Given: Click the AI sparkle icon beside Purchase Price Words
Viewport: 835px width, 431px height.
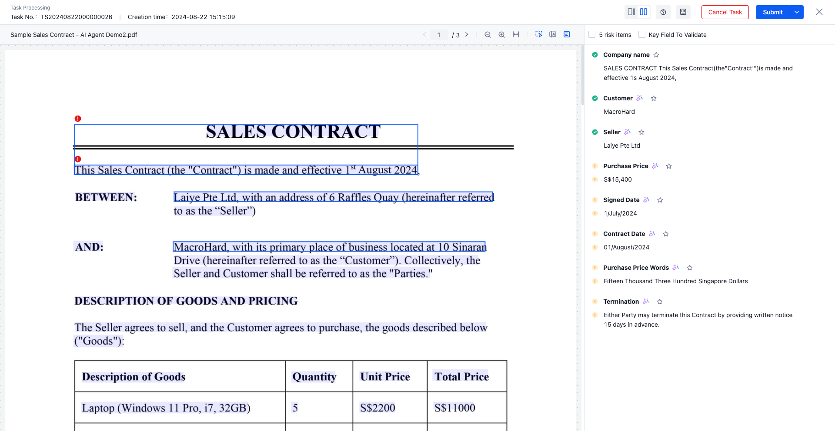Looking at the screenshot, I should [676, 267].
